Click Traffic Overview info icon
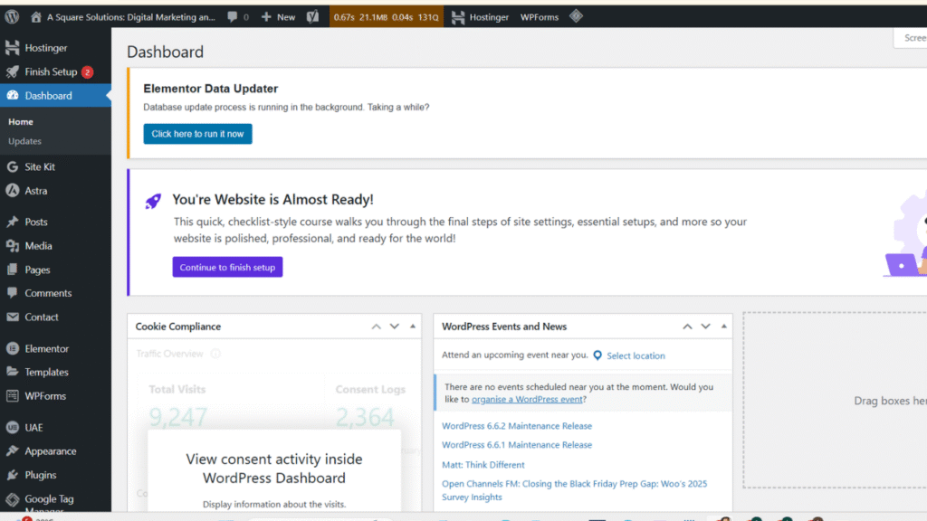 pos(215,354)
